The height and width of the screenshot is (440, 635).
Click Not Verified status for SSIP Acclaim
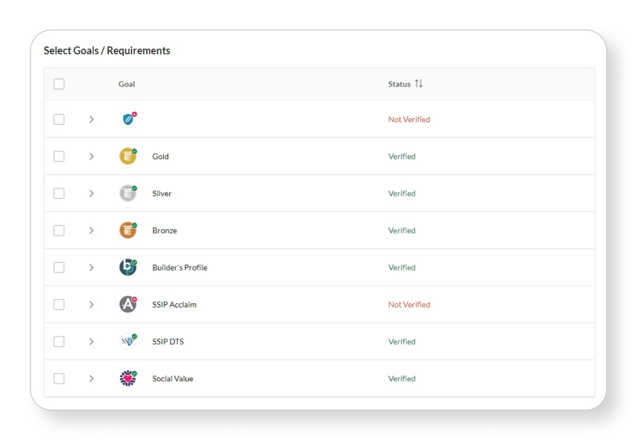409,304
